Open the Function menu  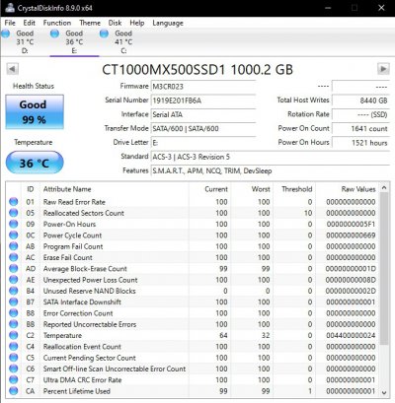(57, 23)
